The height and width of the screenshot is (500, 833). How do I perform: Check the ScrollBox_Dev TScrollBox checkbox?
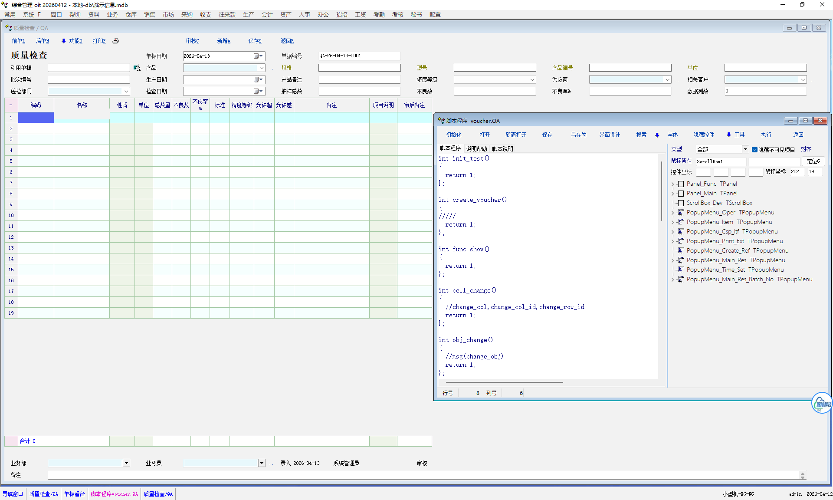(x=681, y=203)
